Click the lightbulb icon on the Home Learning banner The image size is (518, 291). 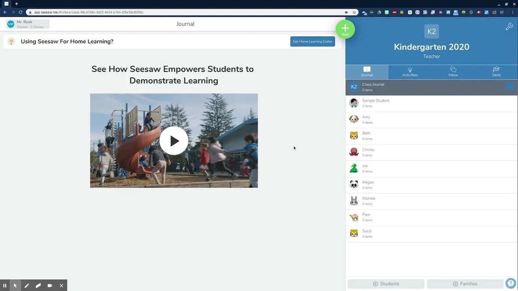point(12,41)
